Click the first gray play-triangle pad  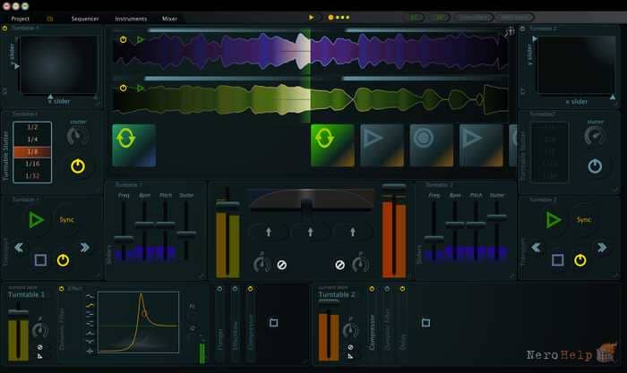382,145
